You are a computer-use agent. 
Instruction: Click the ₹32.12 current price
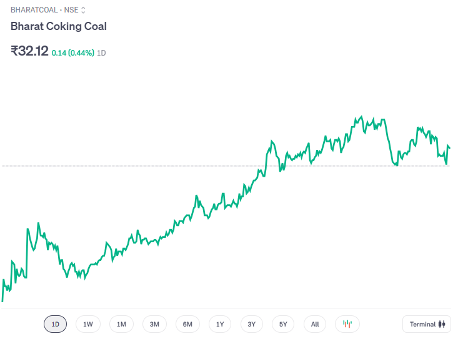click(x=29, y=51)
